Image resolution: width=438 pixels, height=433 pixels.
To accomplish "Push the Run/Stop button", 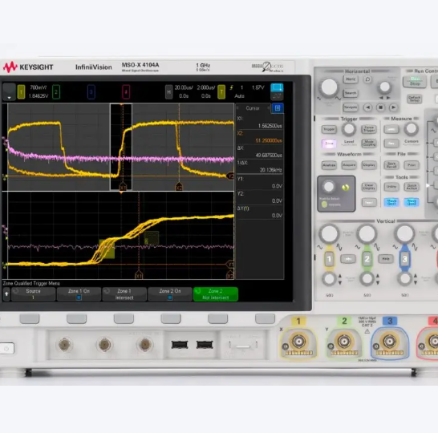I will pyautogui.click(x=415, y=82).
